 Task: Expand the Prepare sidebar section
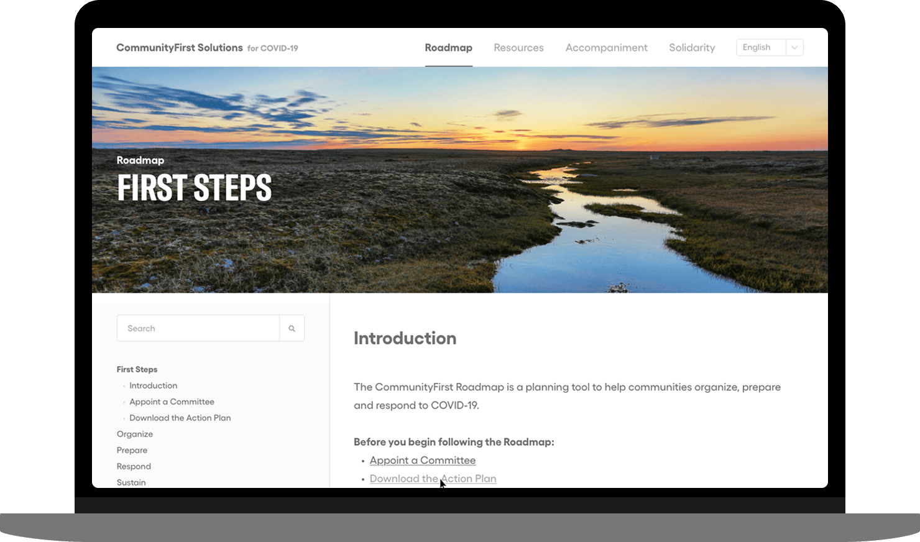[x=132, y=450]
